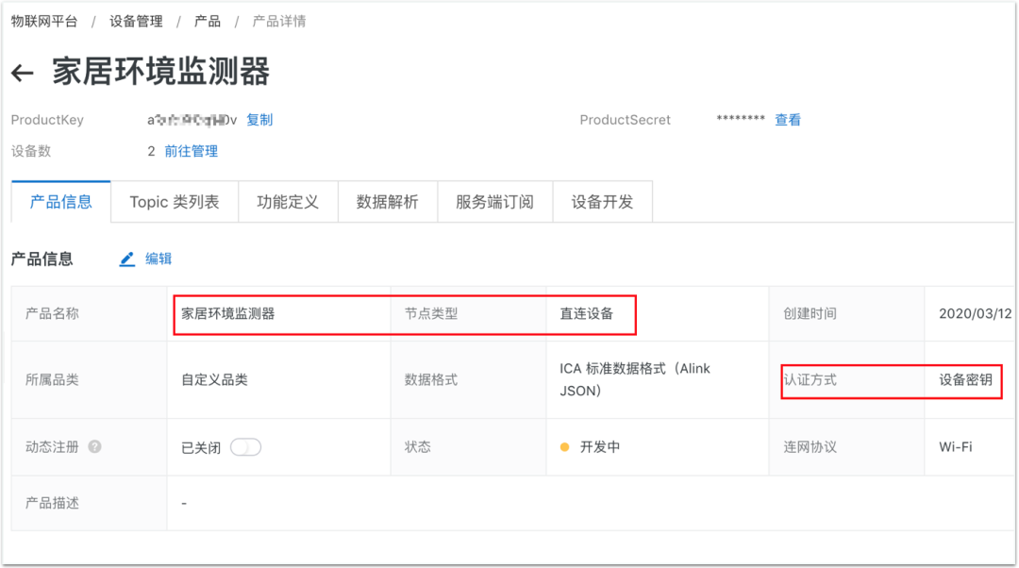Image resolution: width=1019 pixels, height=568 pixels.
Task: Open the Topic 类列表 tab
Action: click(175, 202)
